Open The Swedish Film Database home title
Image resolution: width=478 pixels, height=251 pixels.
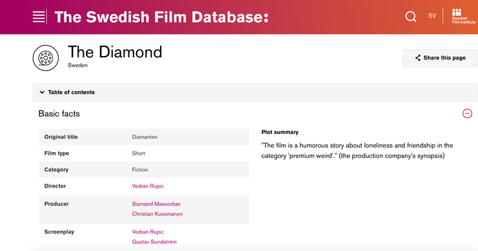(x=161, y=17)
